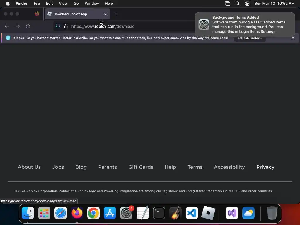Open Google Chrome from the Dock
The height and width of the screenshot is (225, 300).
point(93,213)
